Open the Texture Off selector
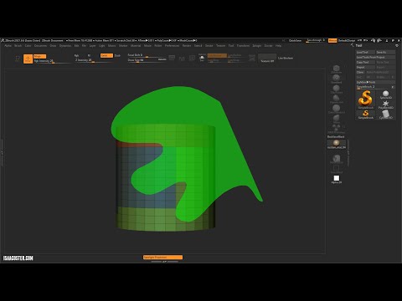402x301 pixels. coord(267,59)
